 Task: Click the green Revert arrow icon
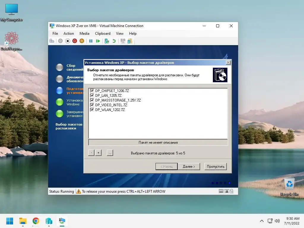click(114, 41)
